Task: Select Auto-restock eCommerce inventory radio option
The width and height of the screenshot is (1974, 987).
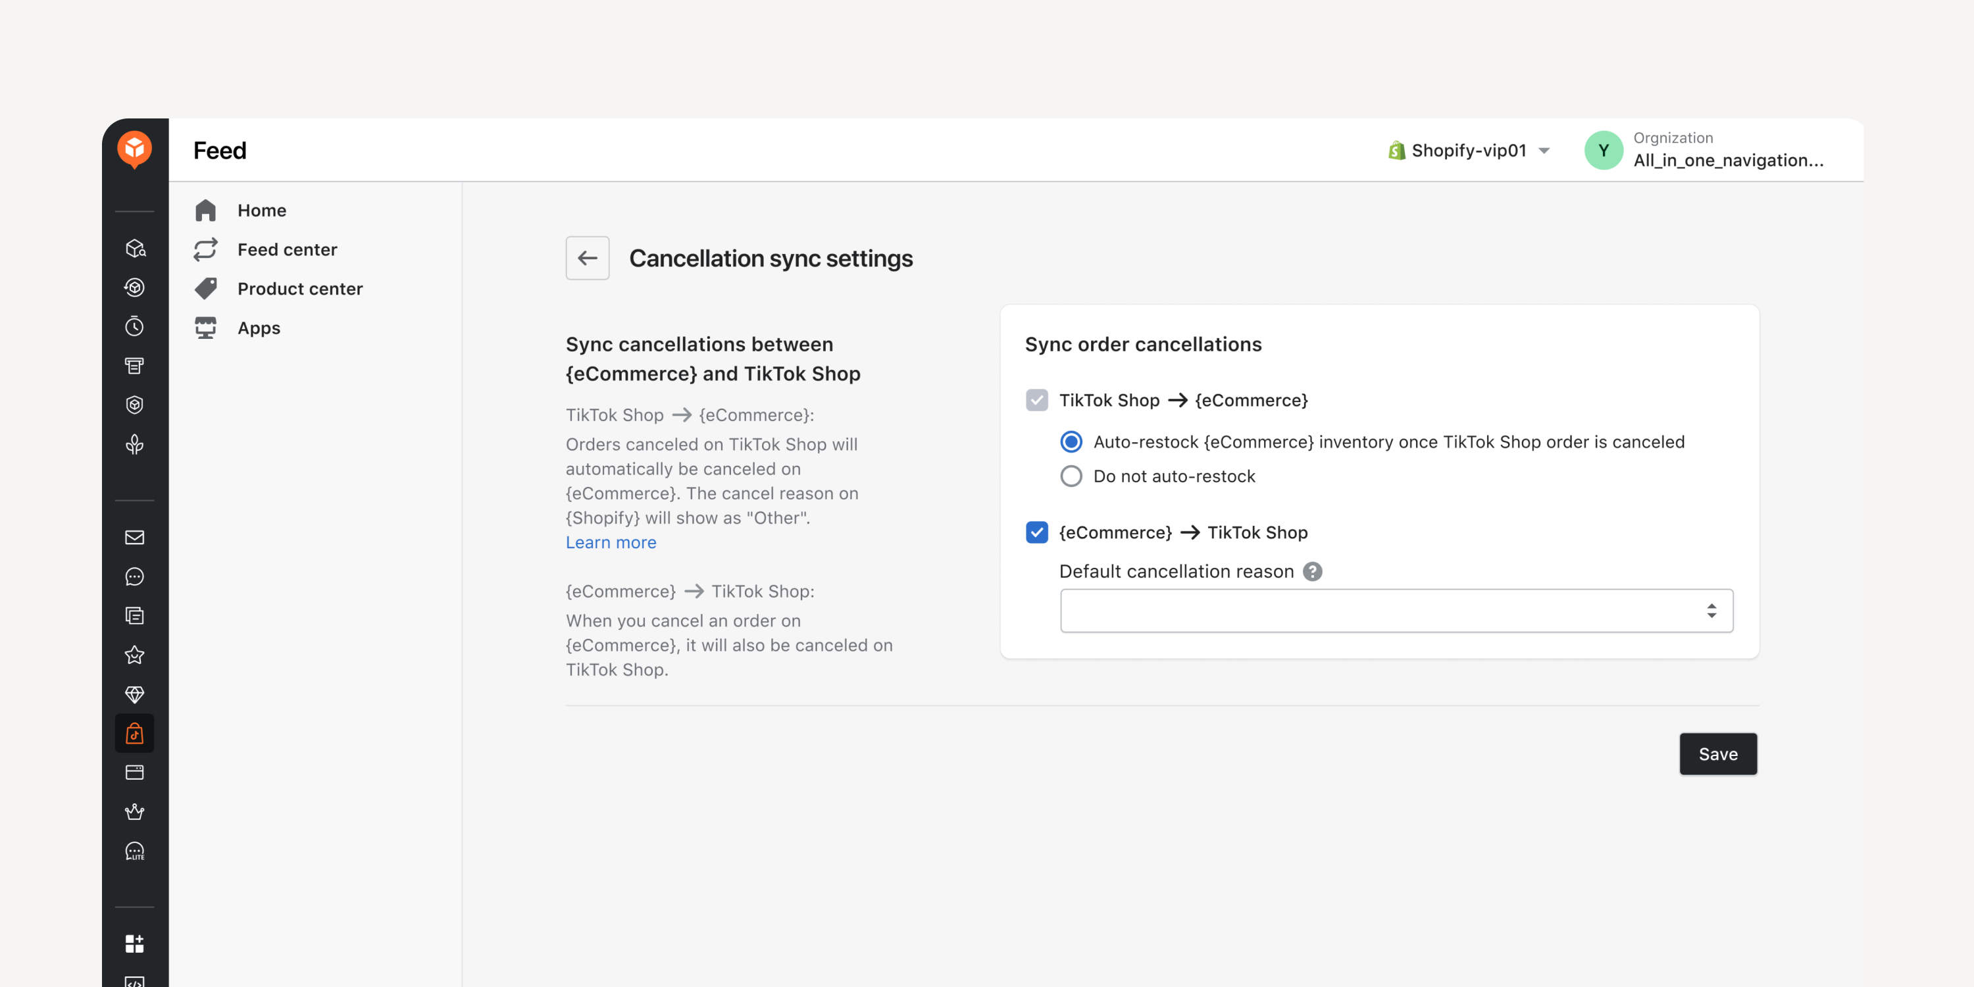Action: coord(1071,442)
